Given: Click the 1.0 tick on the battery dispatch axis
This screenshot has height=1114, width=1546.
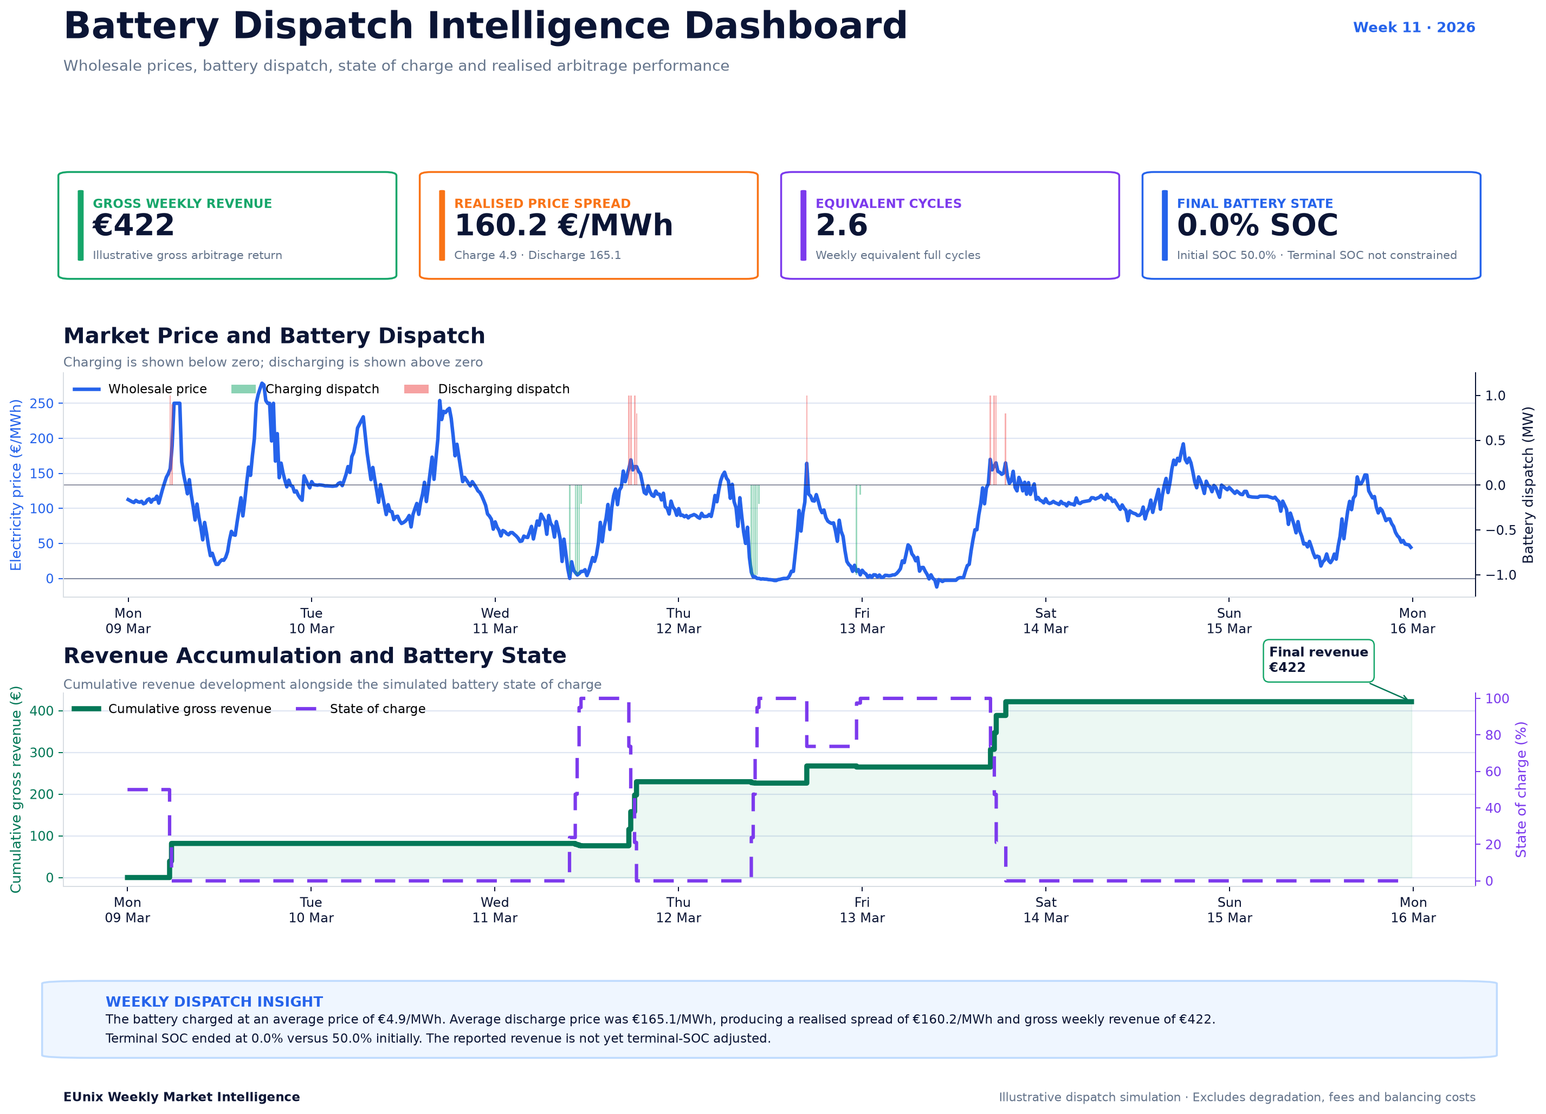Looking at the screenshot, I should pos(1496,396).
